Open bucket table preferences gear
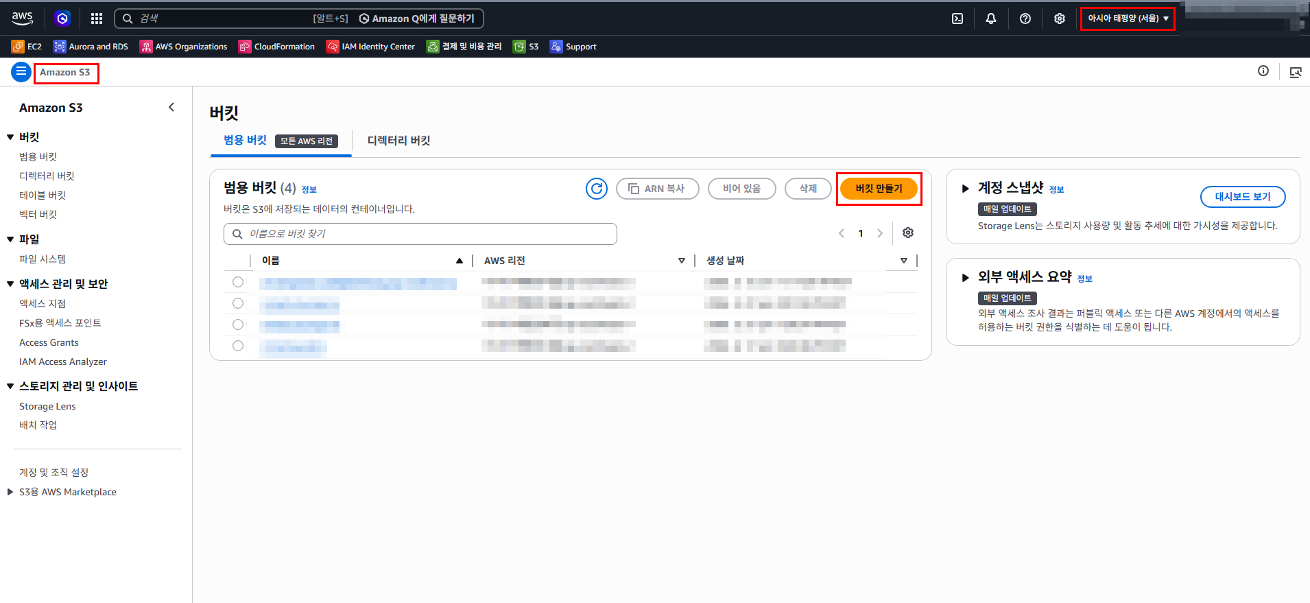1310x603 pixels. (908, 233)
